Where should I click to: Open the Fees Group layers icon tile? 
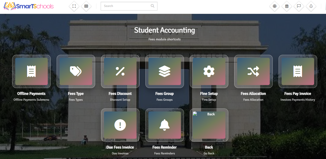coord(165,71)
